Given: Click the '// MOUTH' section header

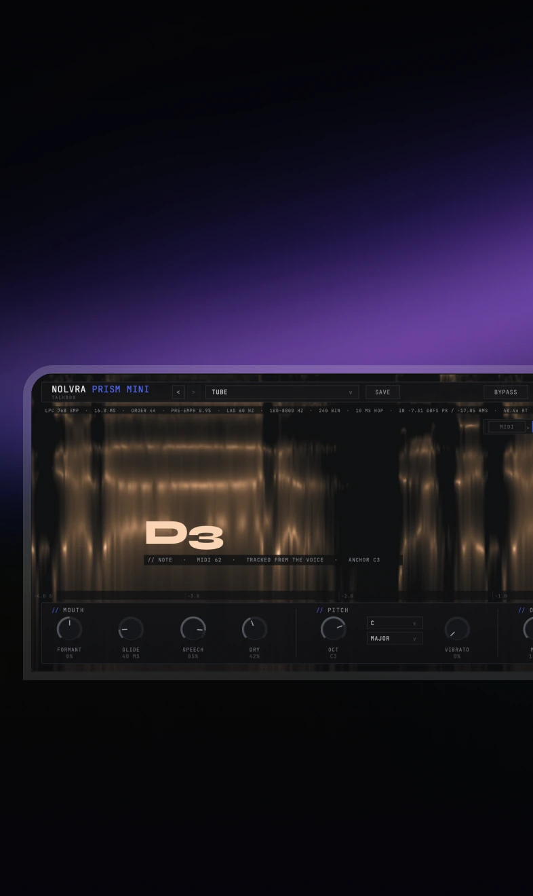Looking at the screenshot, I should point(68,610).
